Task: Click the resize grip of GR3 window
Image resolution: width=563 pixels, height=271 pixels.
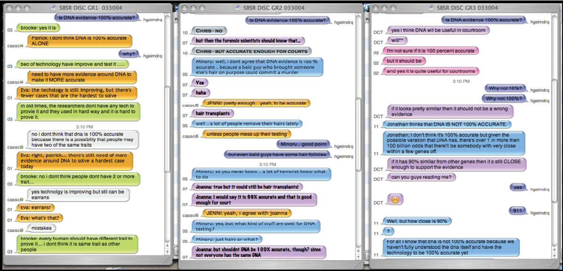Action: 554,263
